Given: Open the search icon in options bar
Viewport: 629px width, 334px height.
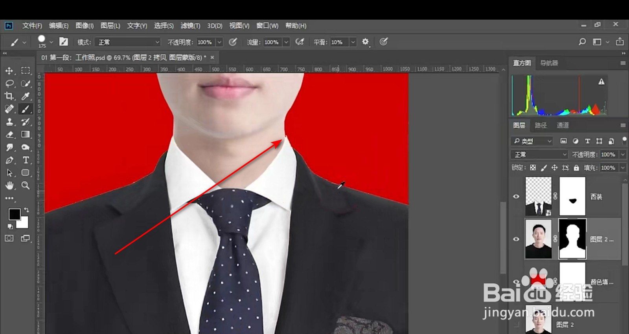Looking at the screenshot, I should (582, 42).
